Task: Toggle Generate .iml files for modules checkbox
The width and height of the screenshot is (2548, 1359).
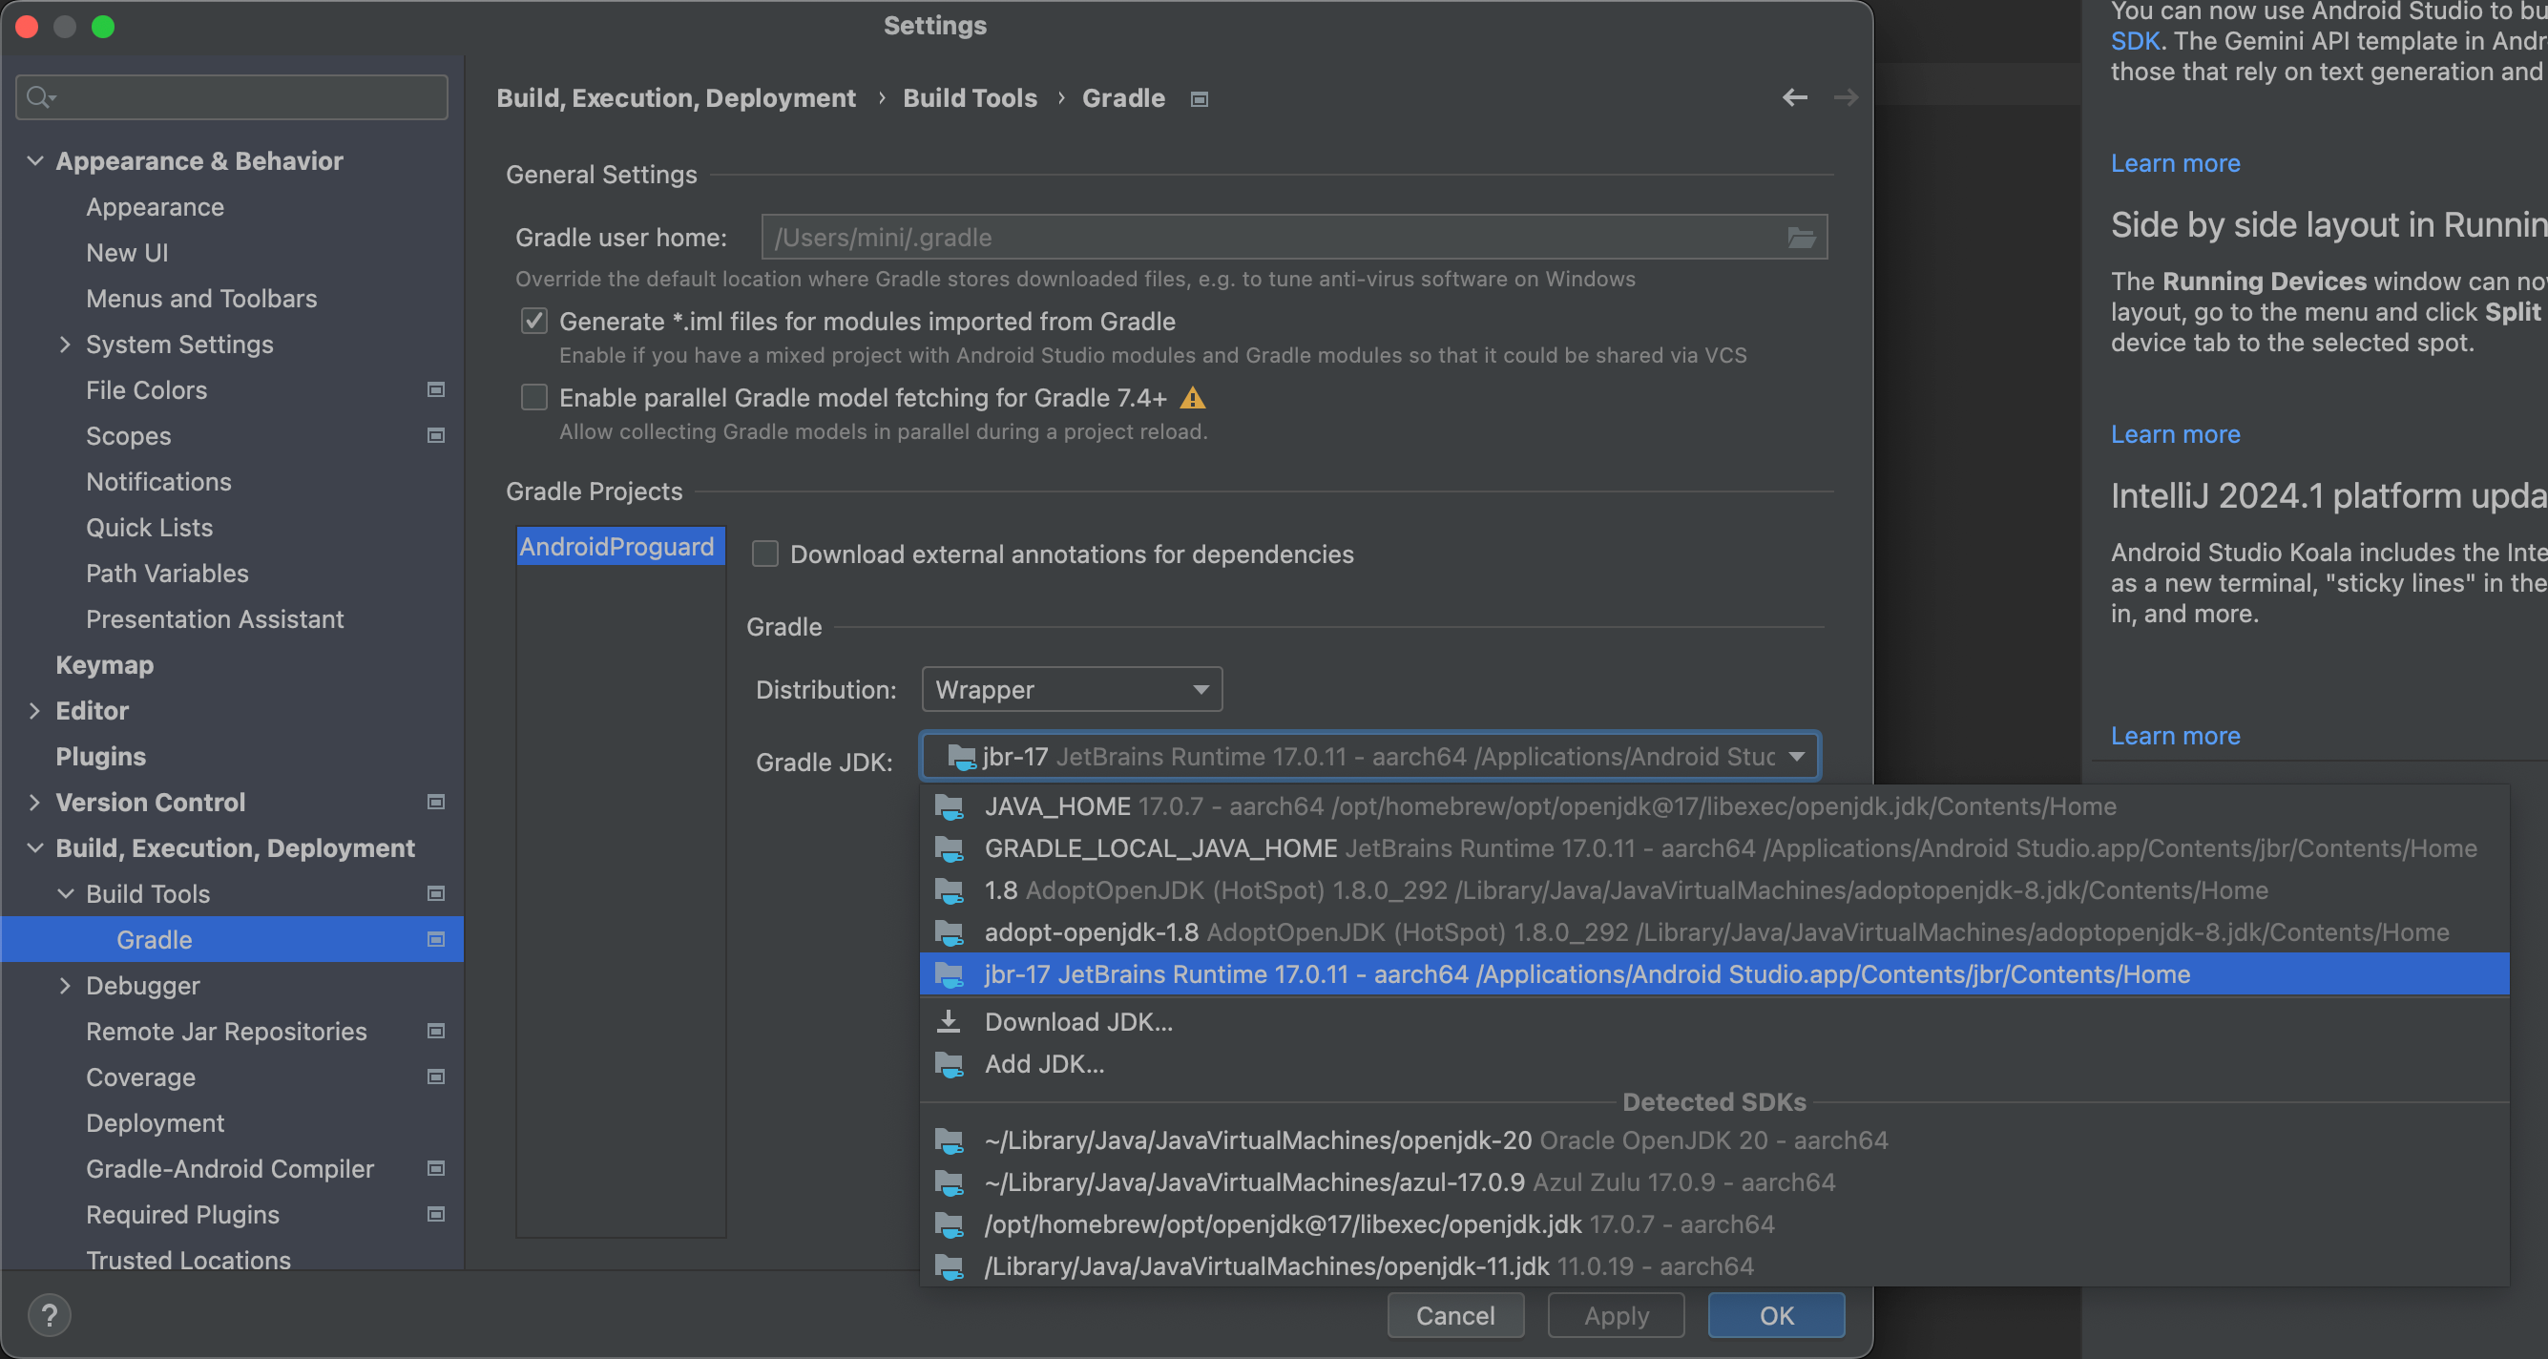Action: (x=534, y=322)
